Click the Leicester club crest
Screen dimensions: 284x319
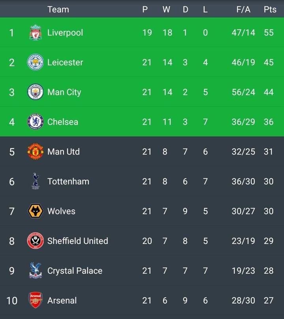point(35,62)
